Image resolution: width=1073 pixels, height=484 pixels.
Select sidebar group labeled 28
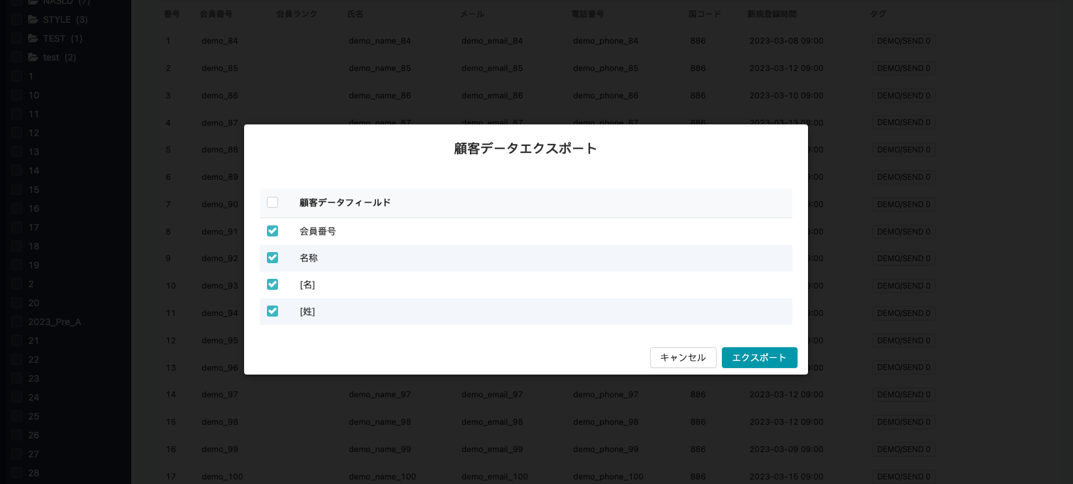click(x=34, y=473)
